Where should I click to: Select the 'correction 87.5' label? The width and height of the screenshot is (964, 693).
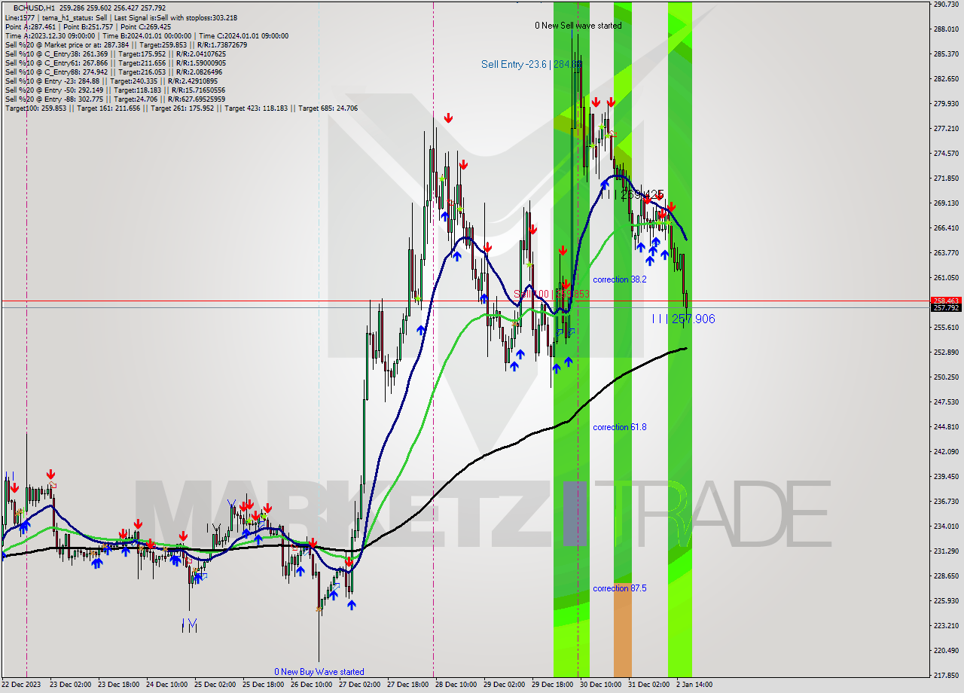point(619,588)
